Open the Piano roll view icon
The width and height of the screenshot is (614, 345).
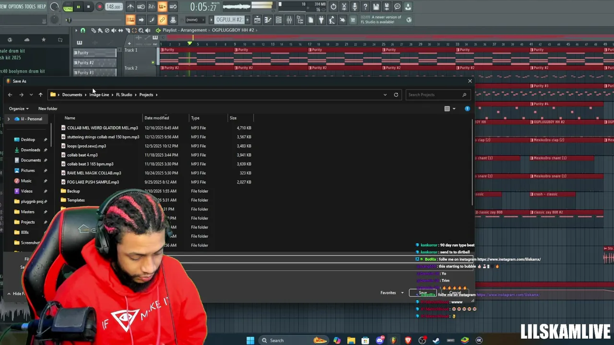coord(268,20)
